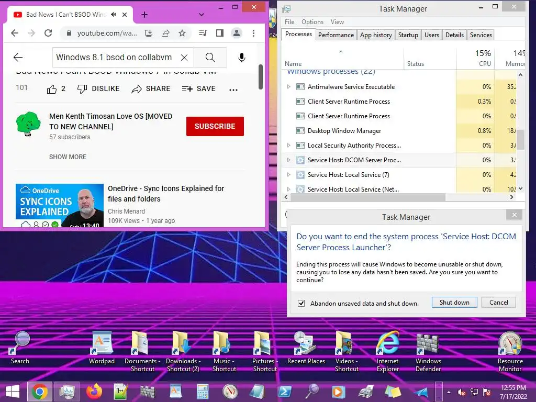
Task: Open PowerShell from the taskbar
Action: 284,392
